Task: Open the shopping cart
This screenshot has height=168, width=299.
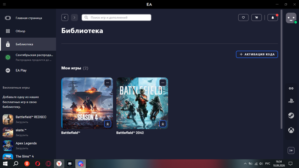Action: tap(256, 18)
